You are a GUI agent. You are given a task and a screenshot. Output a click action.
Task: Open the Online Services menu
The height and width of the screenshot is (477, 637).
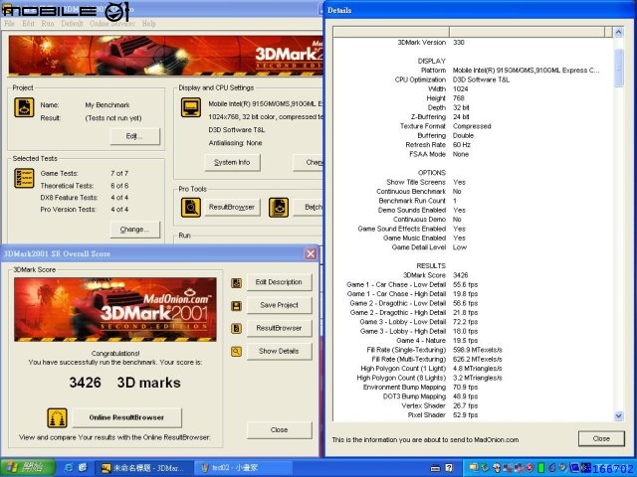[112, 24]
